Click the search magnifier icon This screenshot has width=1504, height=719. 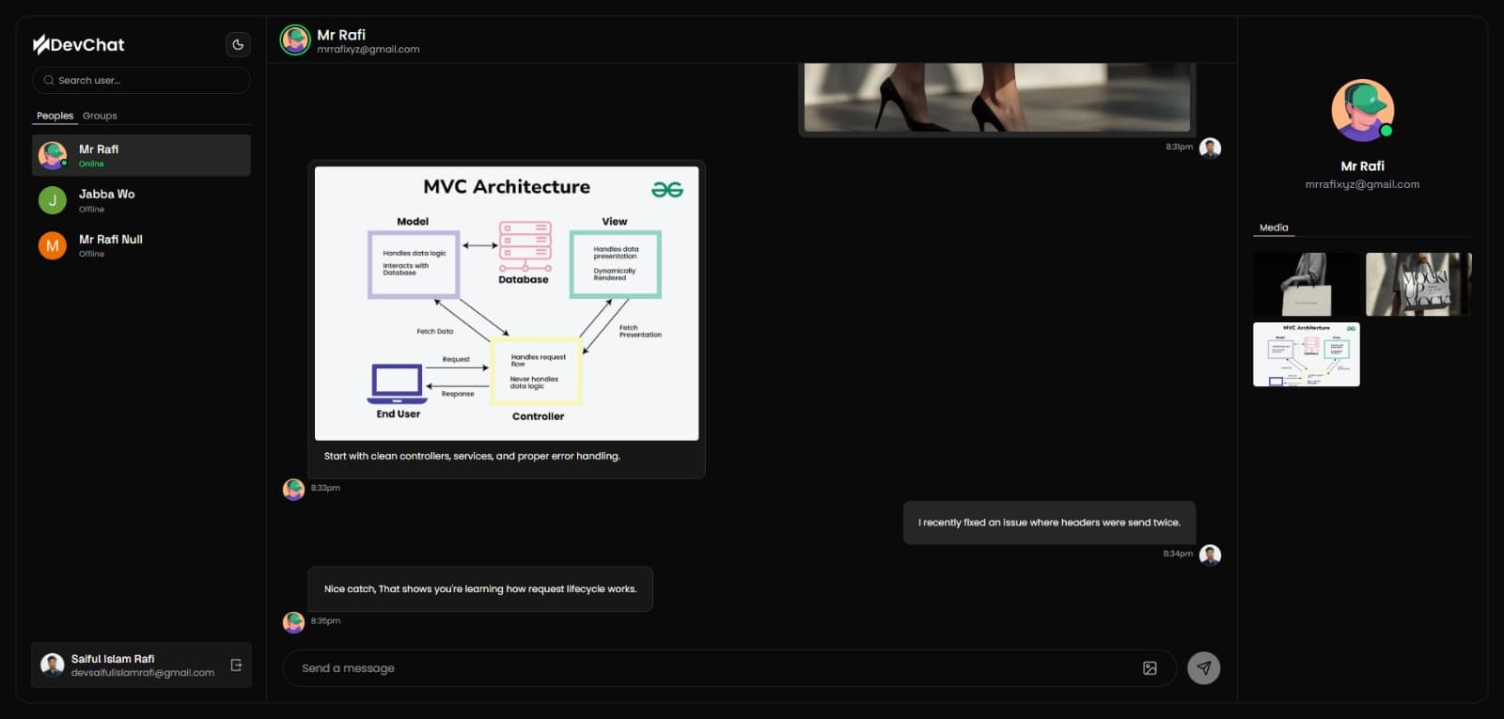click(49, 81)
